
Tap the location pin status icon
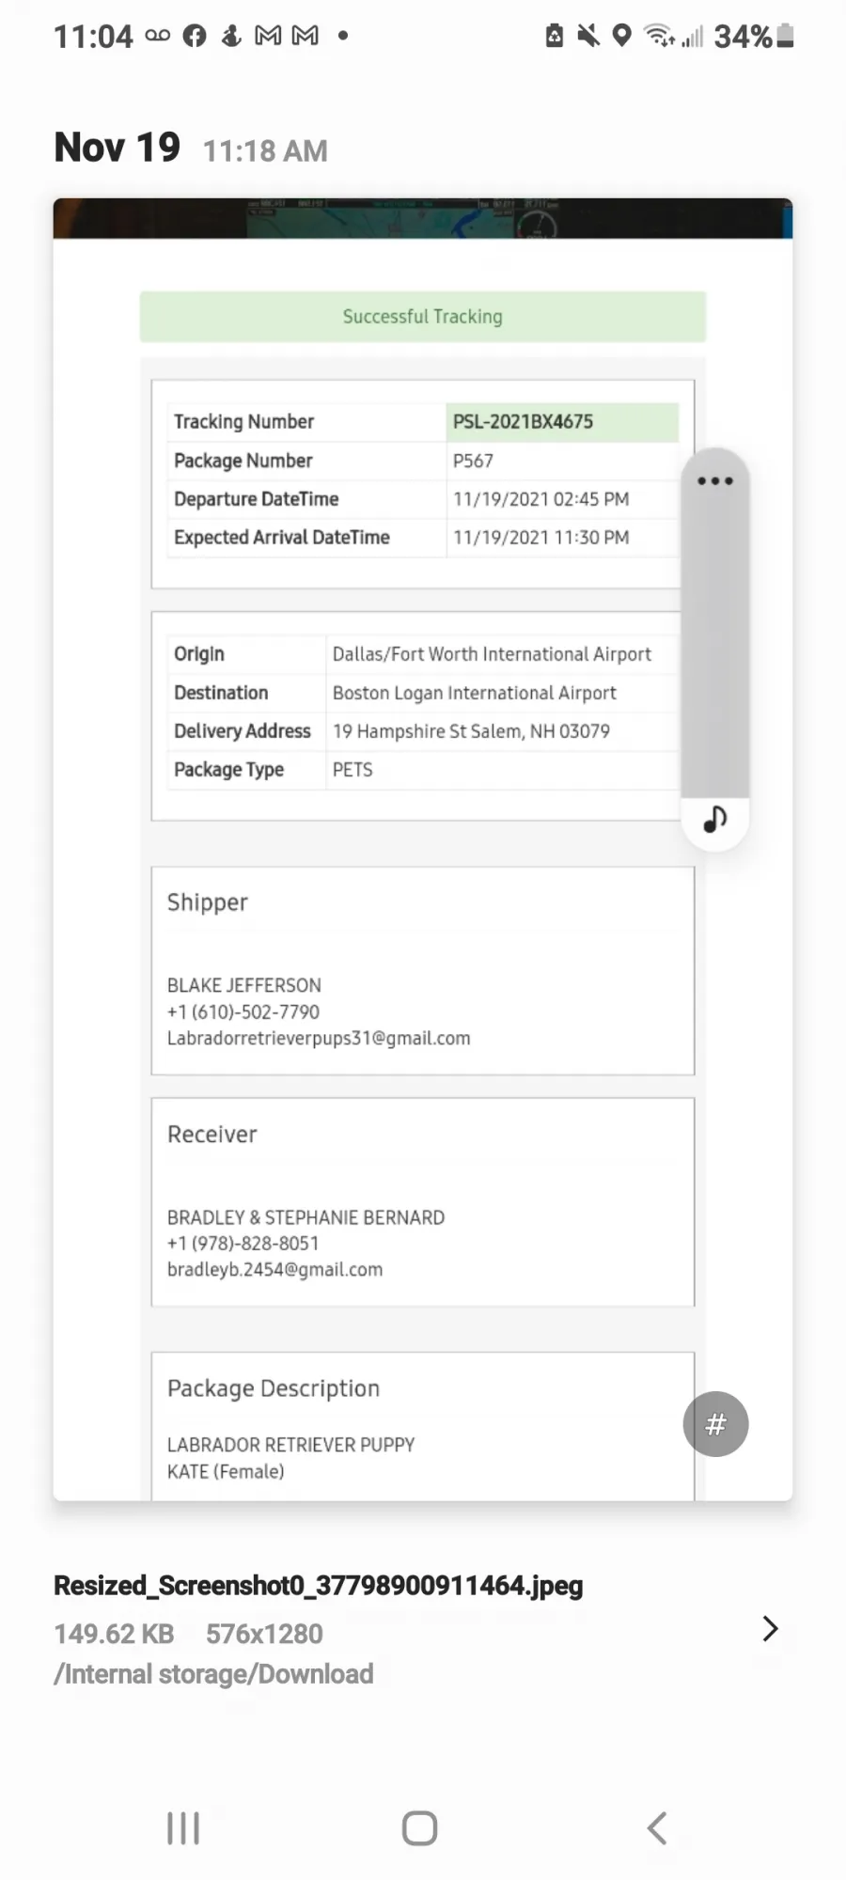(621, 36)
